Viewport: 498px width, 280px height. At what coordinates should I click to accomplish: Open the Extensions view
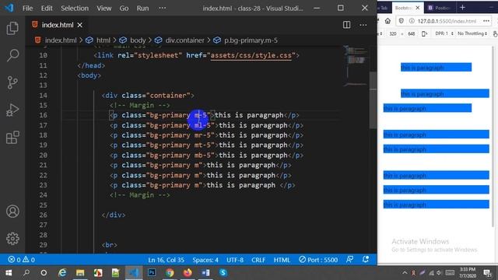(12, 138)
